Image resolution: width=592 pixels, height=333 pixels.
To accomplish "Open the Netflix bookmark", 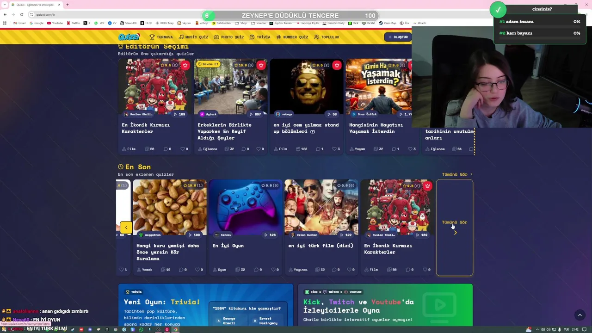I will 74,23.
